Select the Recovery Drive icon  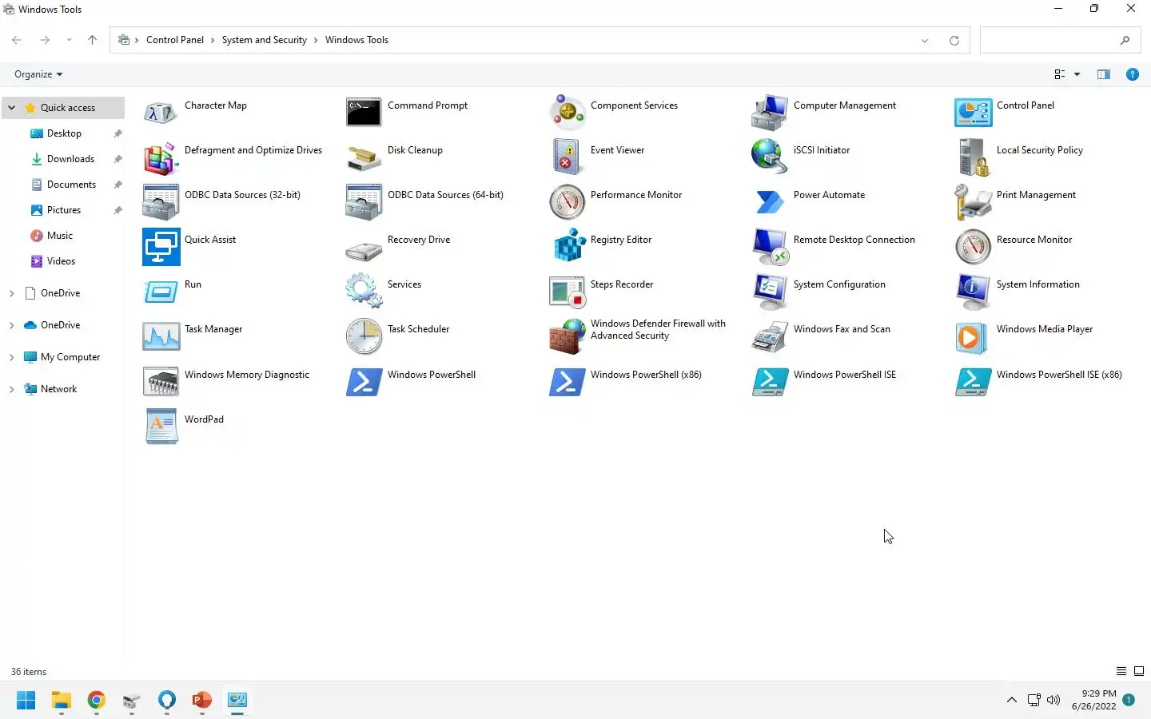[x=364, y=250]
